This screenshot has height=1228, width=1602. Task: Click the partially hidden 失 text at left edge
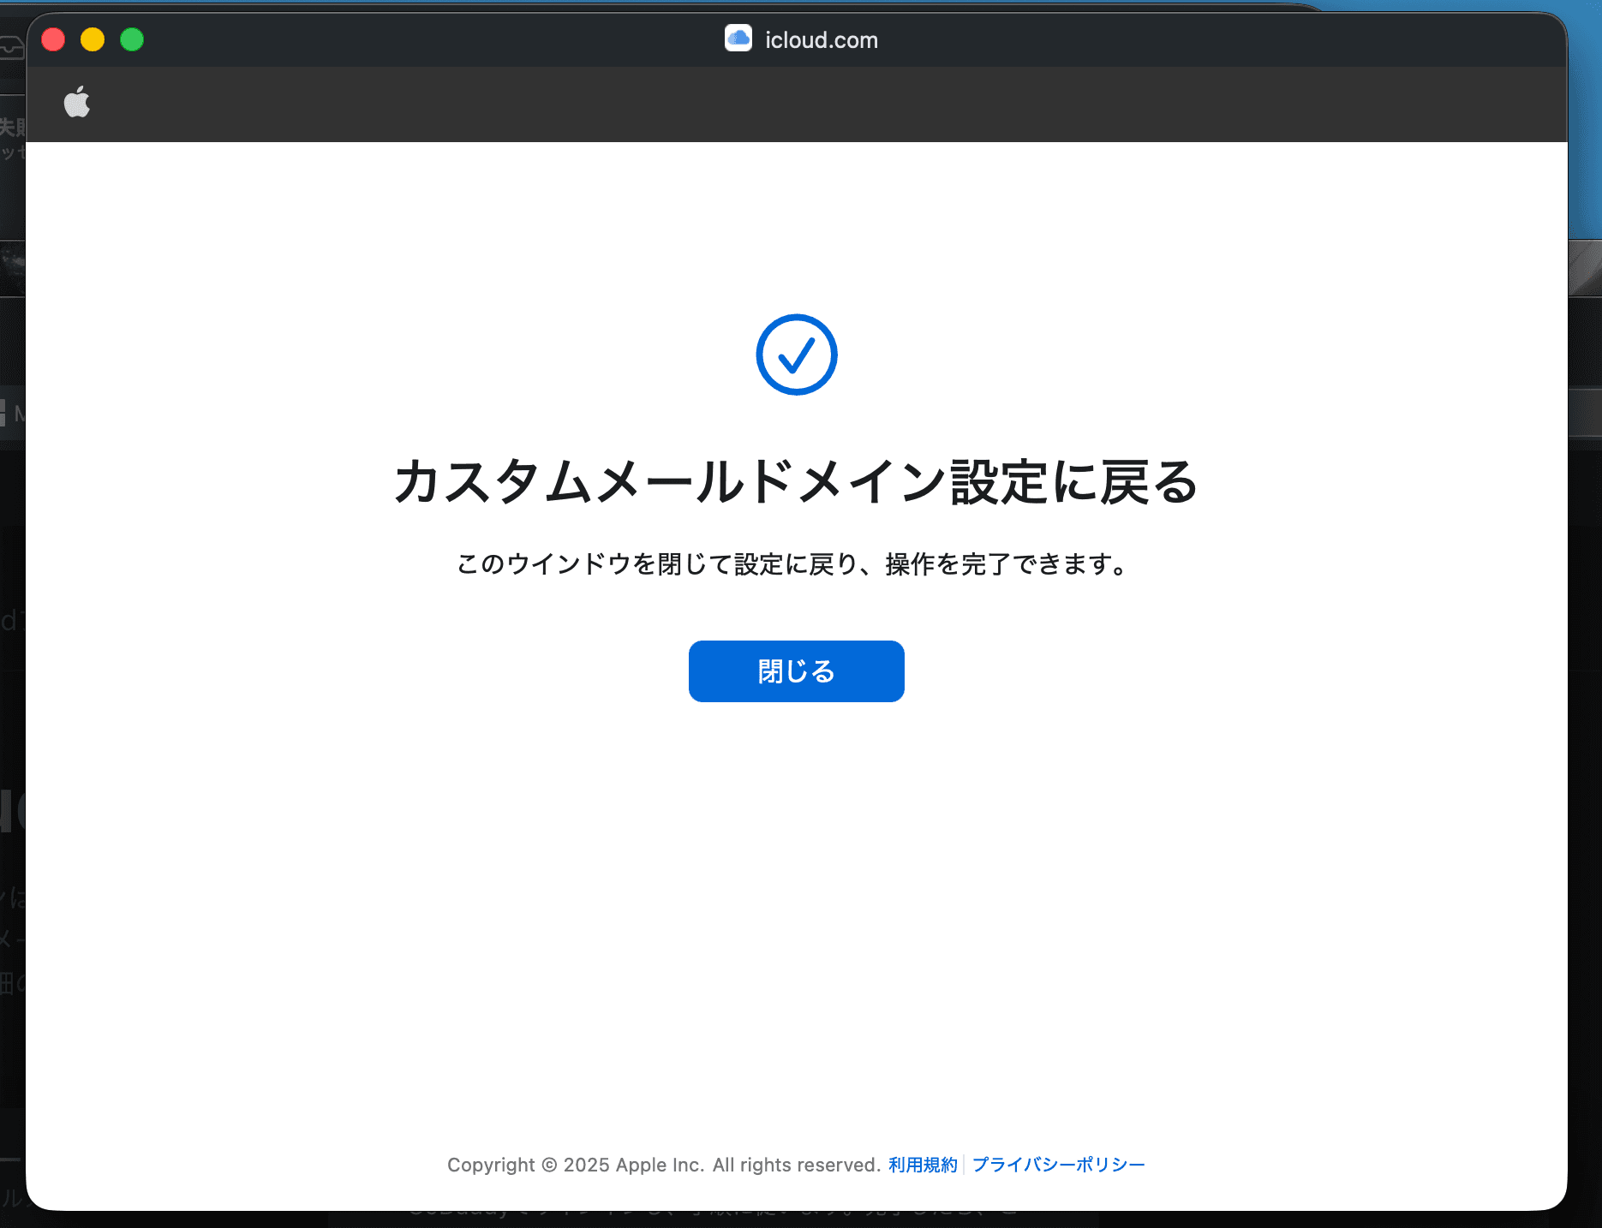(11, 128)
